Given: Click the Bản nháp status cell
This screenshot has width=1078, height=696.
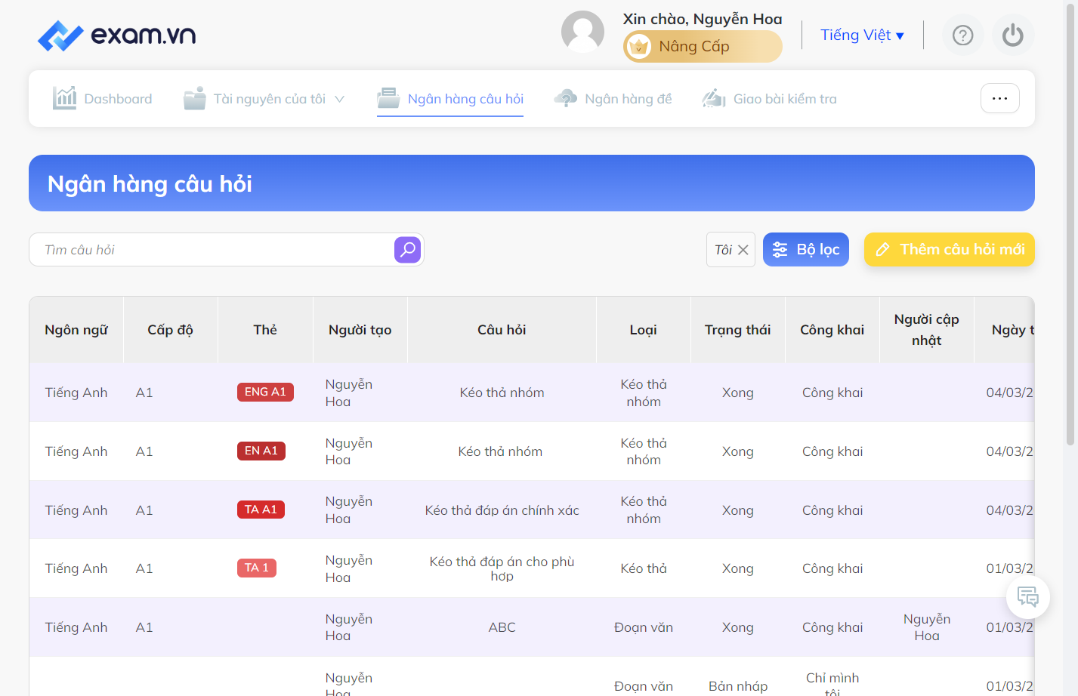Looking at the screenshot, I should [x=738, y=686].
